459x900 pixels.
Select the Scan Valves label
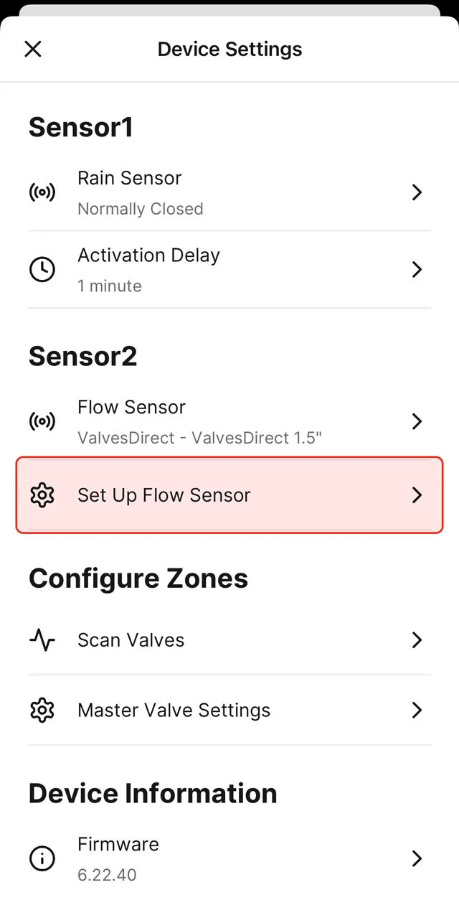131,639
